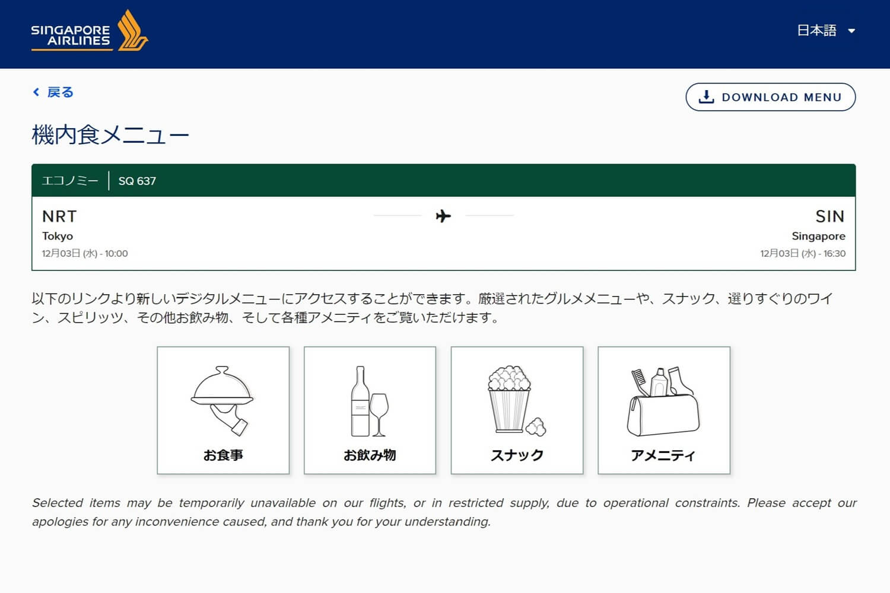
Task: Click the Singapore Airlines bird logo
Action: 132,31
